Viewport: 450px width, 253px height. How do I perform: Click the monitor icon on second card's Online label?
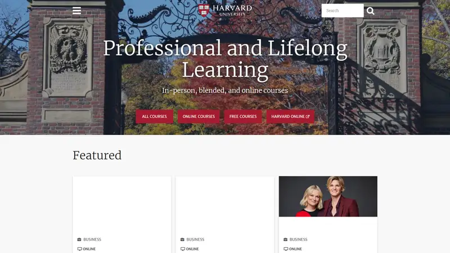click(182, 249)
